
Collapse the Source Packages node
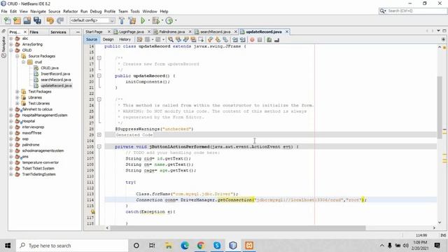pyautogui.click(x=17, y=56)
